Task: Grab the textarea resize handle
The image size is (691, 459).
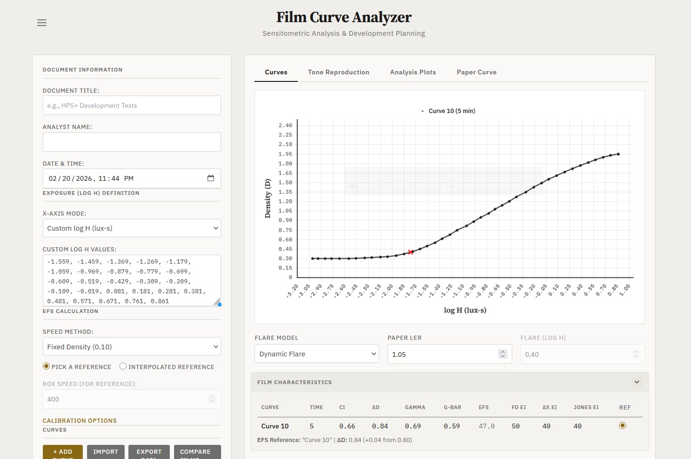Action: pos(217,302)
